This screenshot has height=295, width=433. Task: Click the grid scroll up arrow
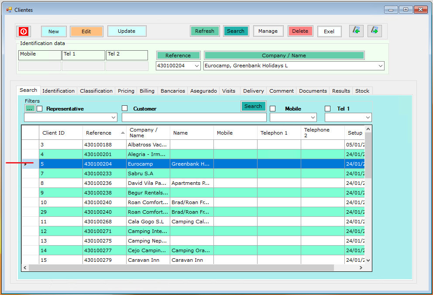368,129
